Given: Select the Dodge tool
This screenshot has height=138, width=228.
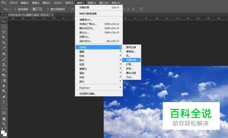Looking at the screenshot, I should pos(4,91).
